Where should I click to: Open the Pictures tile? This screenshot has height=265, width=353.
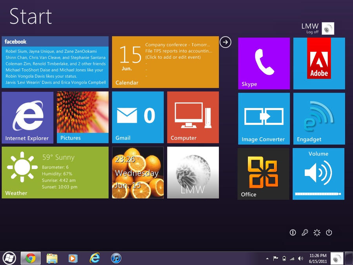tap(83, 117)
